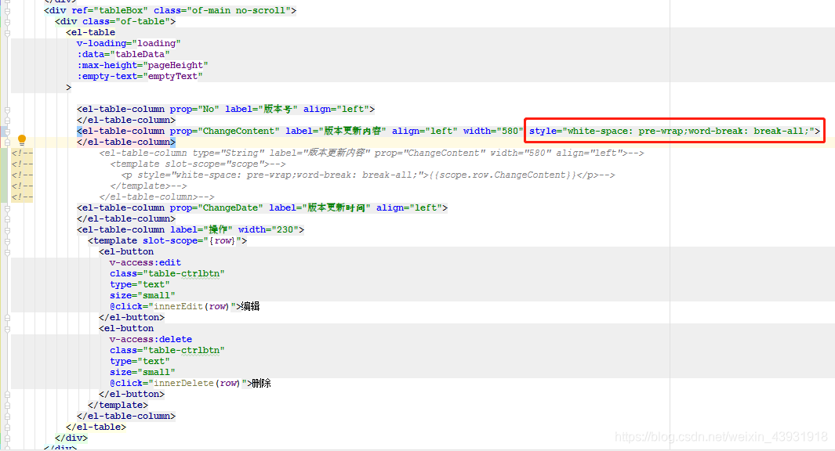This screenshot has height=451, width=835.
Task: Click the fold icon near closing el-table tag
Action: [6, 427]
